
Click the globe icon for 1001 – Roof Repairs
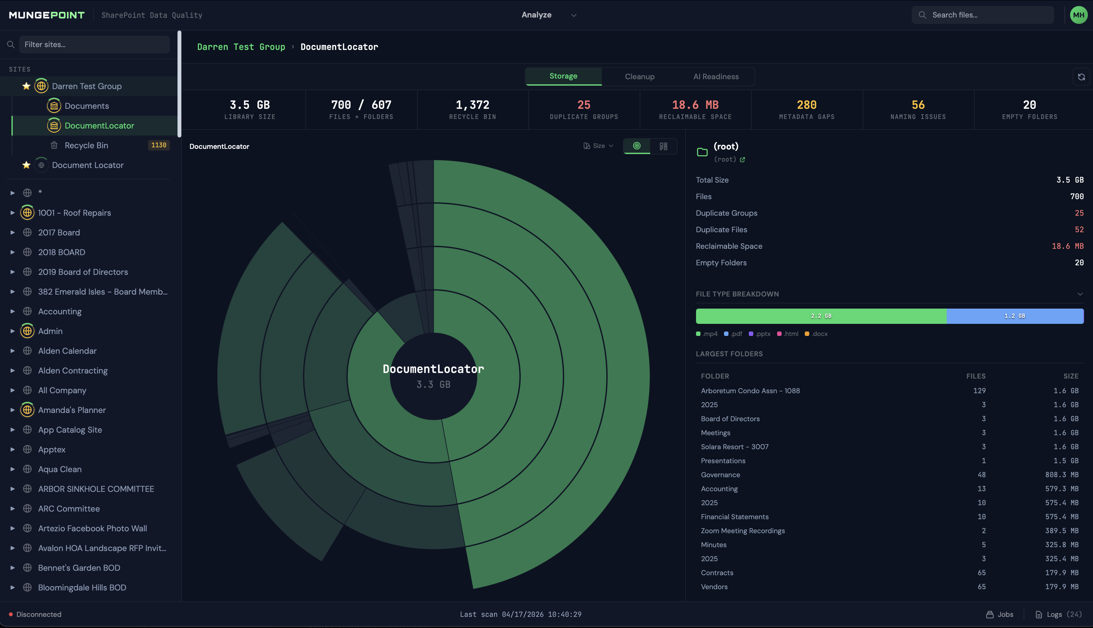(x=27, y=213)
